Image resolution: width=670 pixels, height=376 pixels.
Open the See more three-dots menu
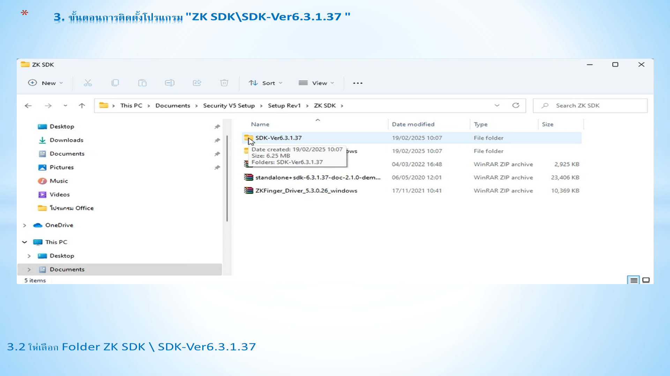point(358,83)
